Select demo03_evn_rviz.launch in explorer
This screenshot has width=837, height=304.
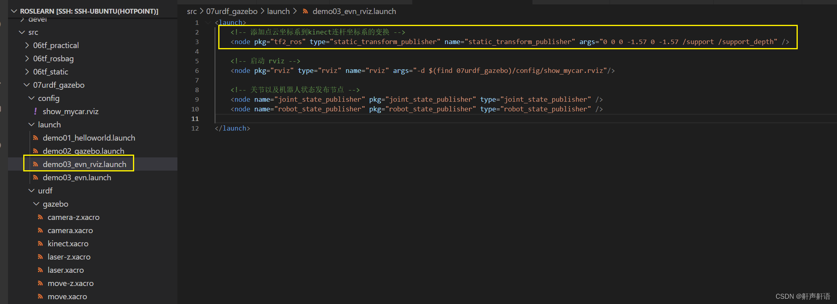click(x=85, y=164)
